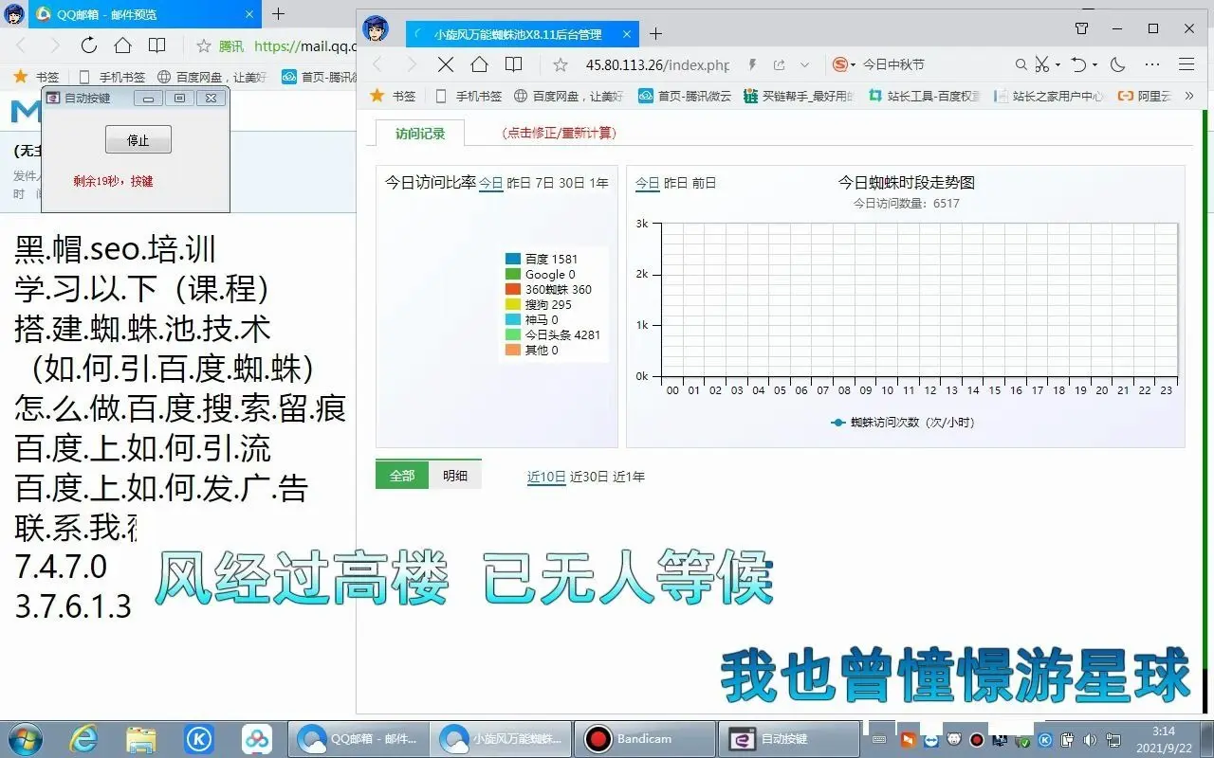Open file explorer from taskbar
The height and width of the screenshot is (758, 1214).
(x=141, y=738)
